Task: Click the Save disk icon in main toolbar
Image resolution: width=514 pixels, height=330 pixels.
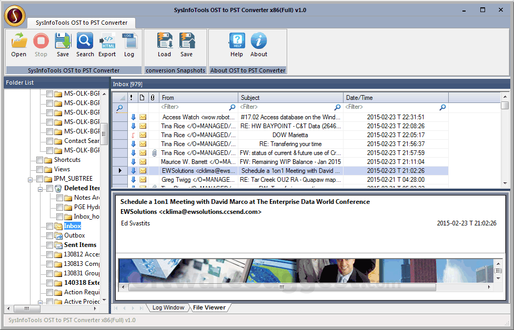Action: pos(63,42)
